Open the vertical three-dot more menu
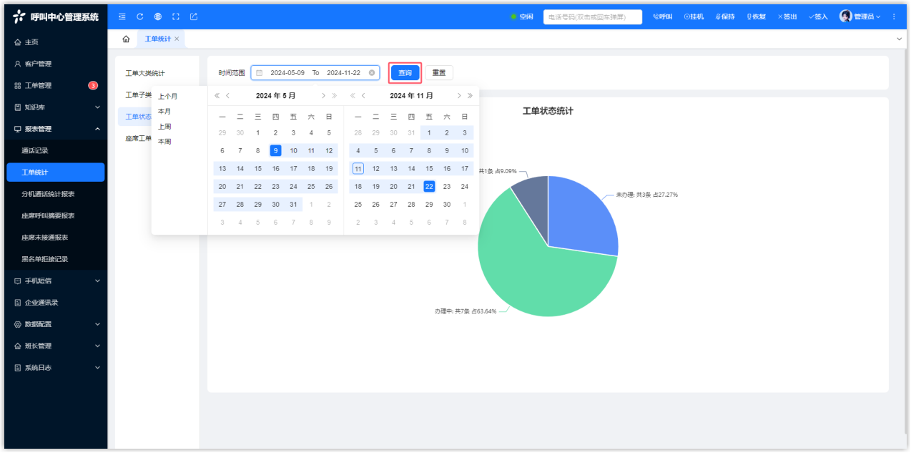Screen dimensions: 911x453 [893, 16]
